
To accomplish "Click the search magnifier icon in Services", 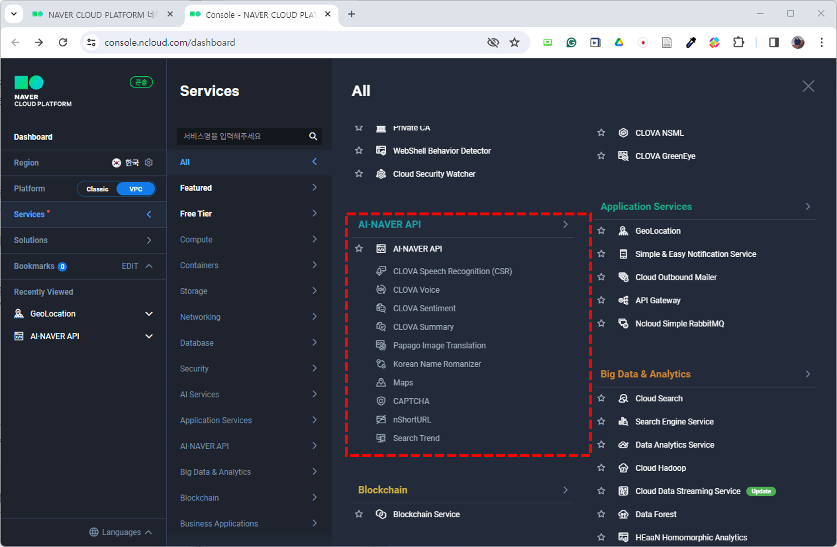I will pos(313,136).
